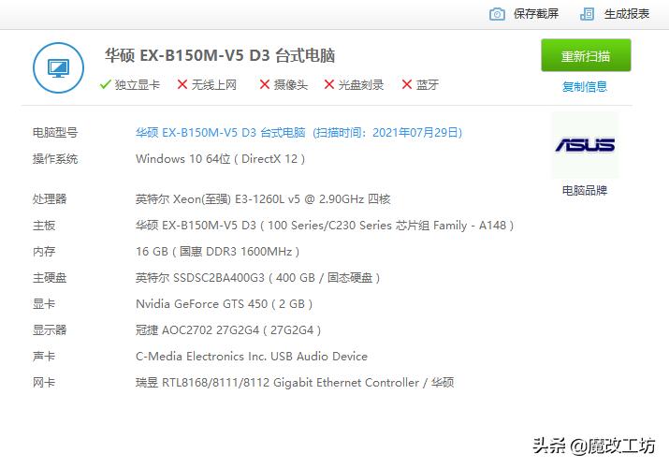Click the round computer monitor icon
The height and width of the screenshot is (468, 669).
point(58,67)
